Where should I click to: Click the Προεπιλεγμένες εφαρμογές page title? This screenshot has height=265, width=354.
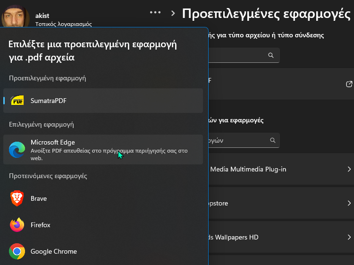266,14
